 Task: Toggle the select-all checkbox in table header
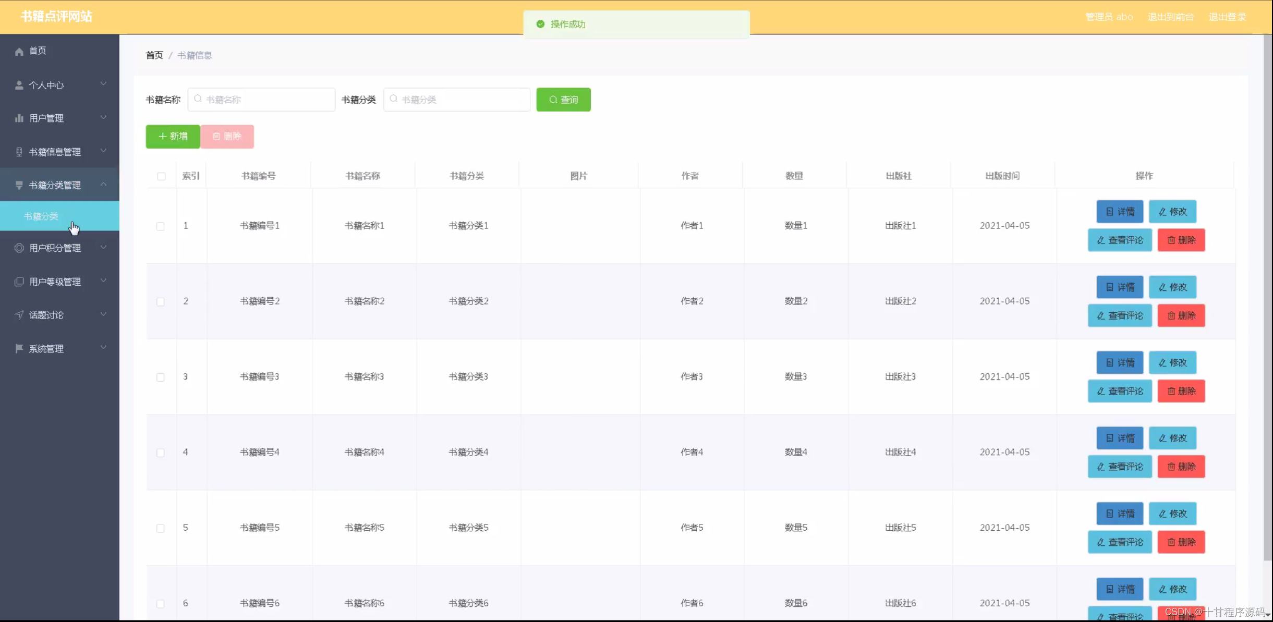tap(161, 176)
